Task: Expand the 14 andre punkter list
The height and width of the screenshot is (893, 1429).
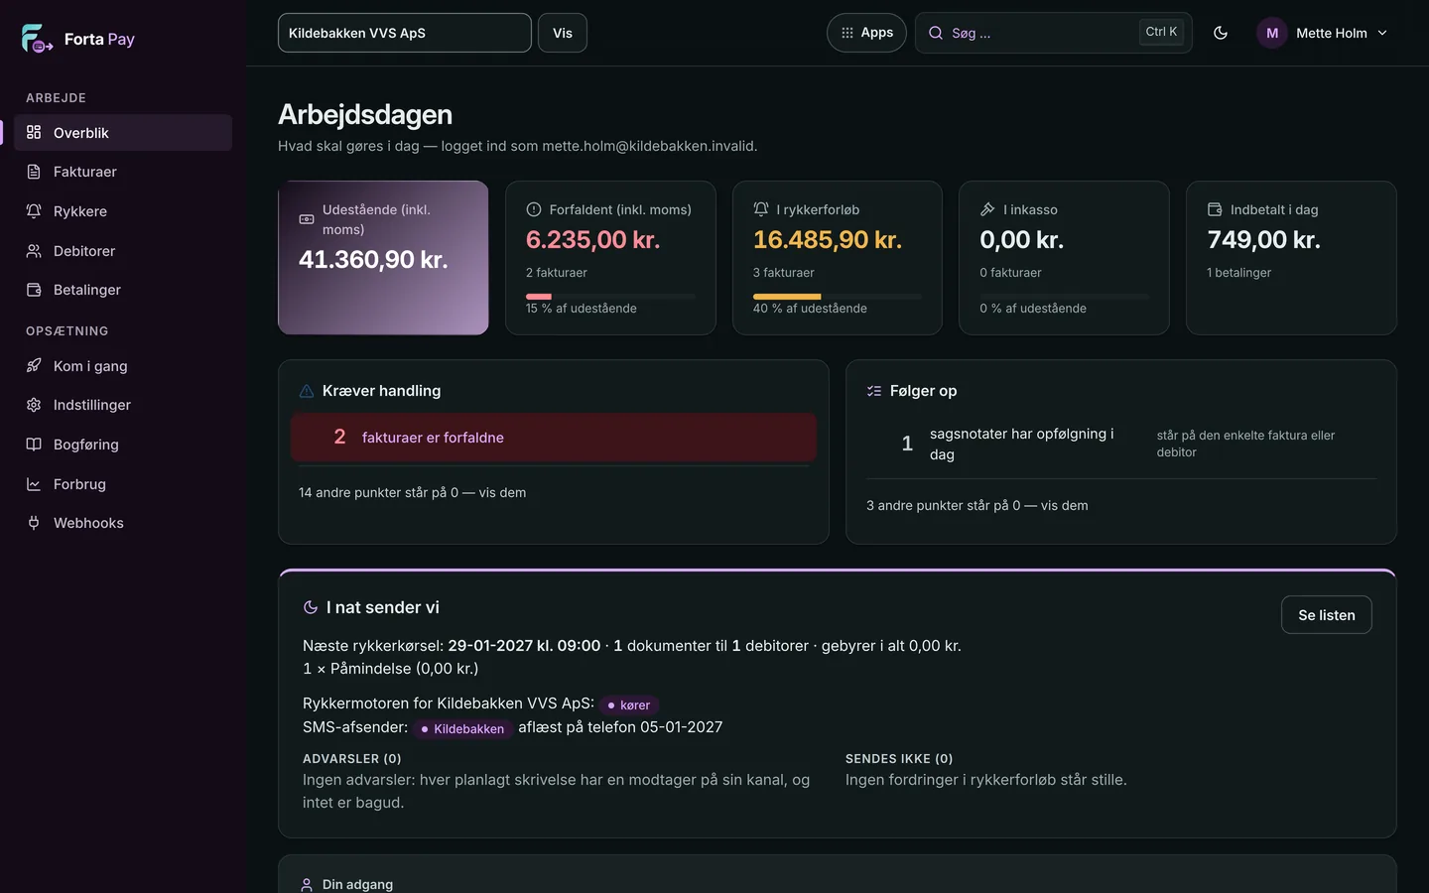Action: [x=413, y=492]
